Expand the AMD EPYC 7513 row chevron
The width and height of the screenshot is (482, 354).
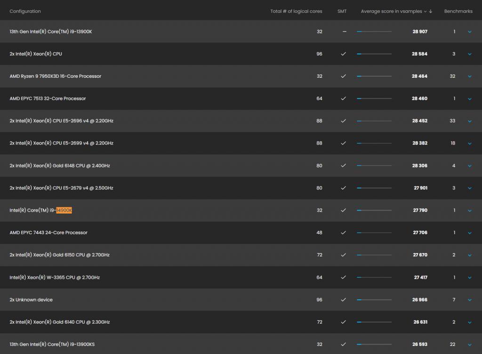470,99
